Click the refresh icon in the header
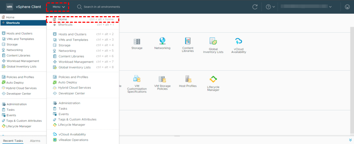The height and width of the screenshot is (144, 354). click(x=255, y=7)
